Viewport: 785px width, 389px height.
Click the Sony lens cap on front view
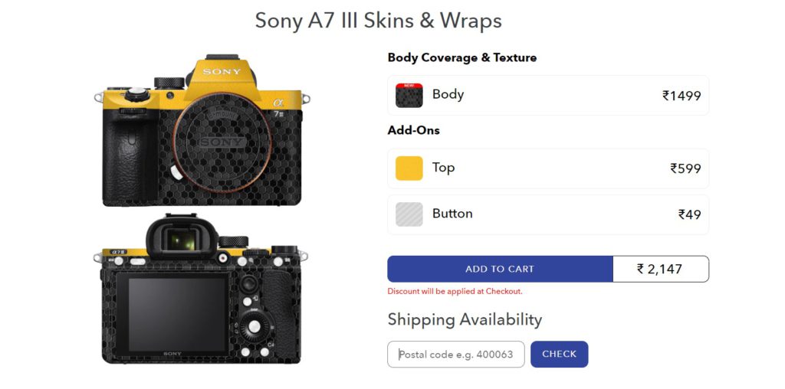(x=222, y=143)
